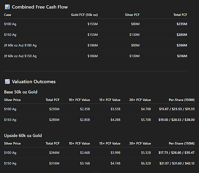Click the $17.73 / $26.60 / $35.47 per-share cell
The width and height of the screenshot is (199, 173).
(x=176, y=153)
